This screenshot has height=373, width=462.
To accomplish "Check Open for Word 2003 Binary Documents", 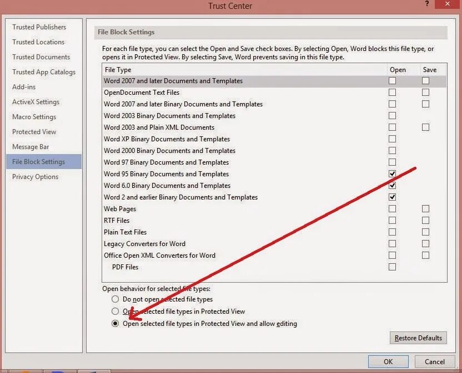I will [x=392, y=116].
